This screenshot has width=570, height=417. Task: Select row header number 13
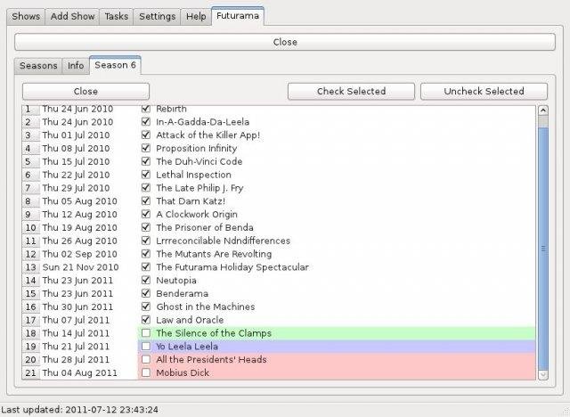click(x=31, y=267)
